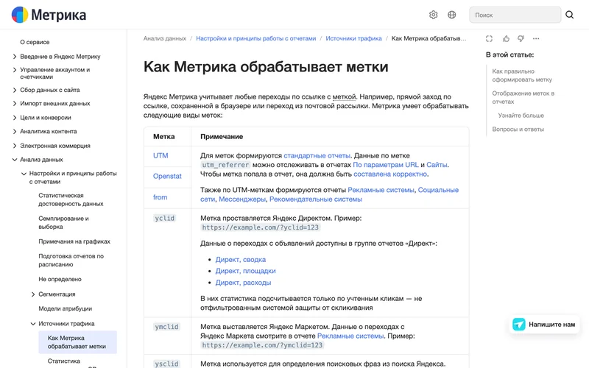Expand Электронная коммерция section
The image size is (589, 368).
pos(15,146)
